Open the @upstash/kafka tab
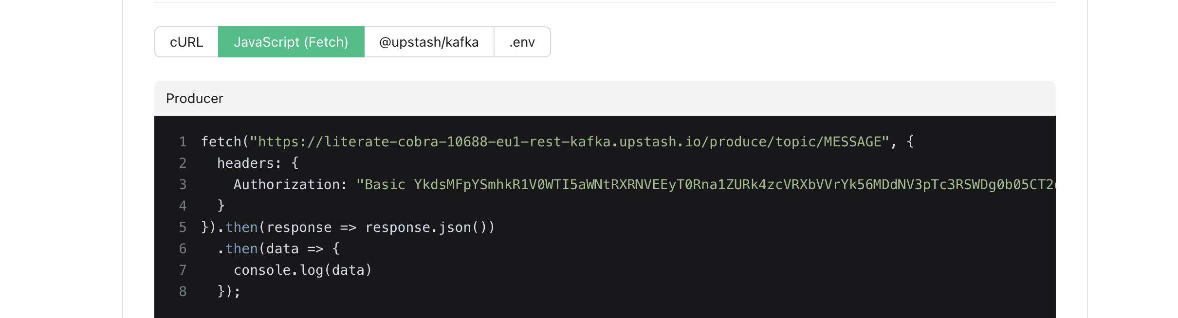 click(x=429, y=42)
